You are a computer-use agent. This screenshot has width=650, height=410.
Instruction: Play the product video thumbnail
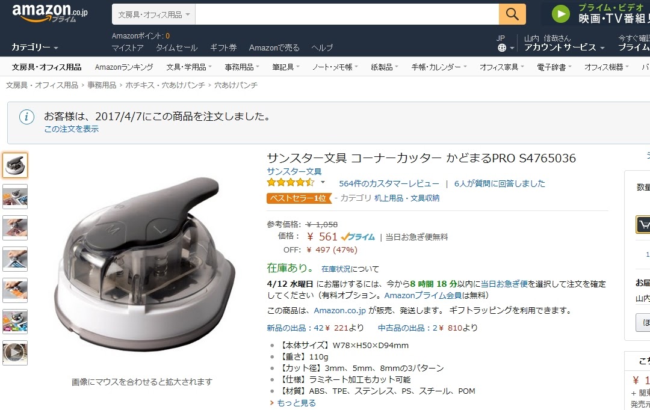click(15, 353)
